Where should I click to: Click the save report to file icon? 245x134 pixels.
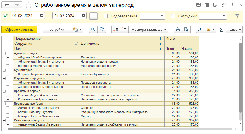pos(200,29)
